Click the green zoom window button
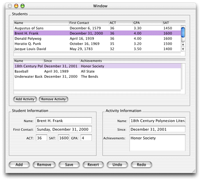 coord(23,6)
